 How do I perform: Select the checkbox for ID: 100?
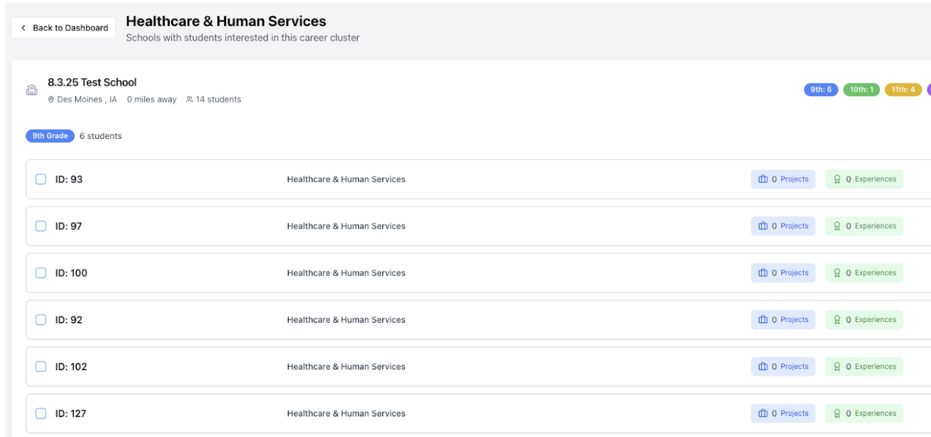41,273
